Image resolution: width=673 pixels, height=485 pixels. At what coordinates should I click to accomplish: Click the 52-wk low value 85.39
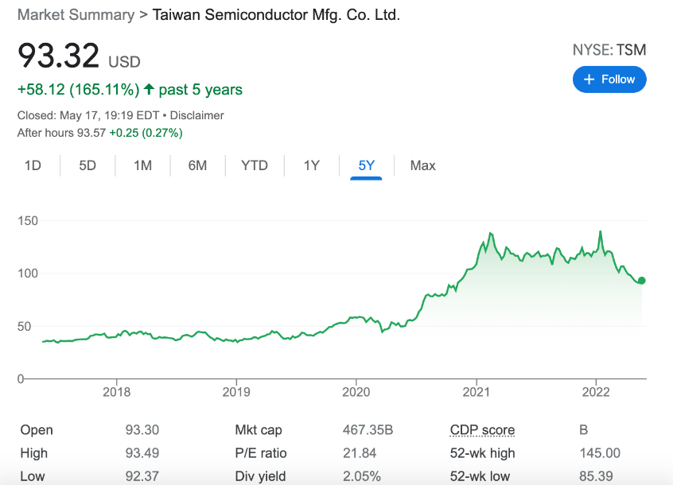596,476
